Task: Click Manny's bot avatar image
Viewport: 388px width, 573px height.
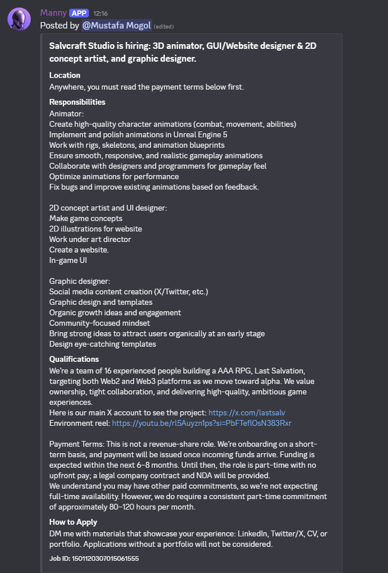Action: pos(19,19)
